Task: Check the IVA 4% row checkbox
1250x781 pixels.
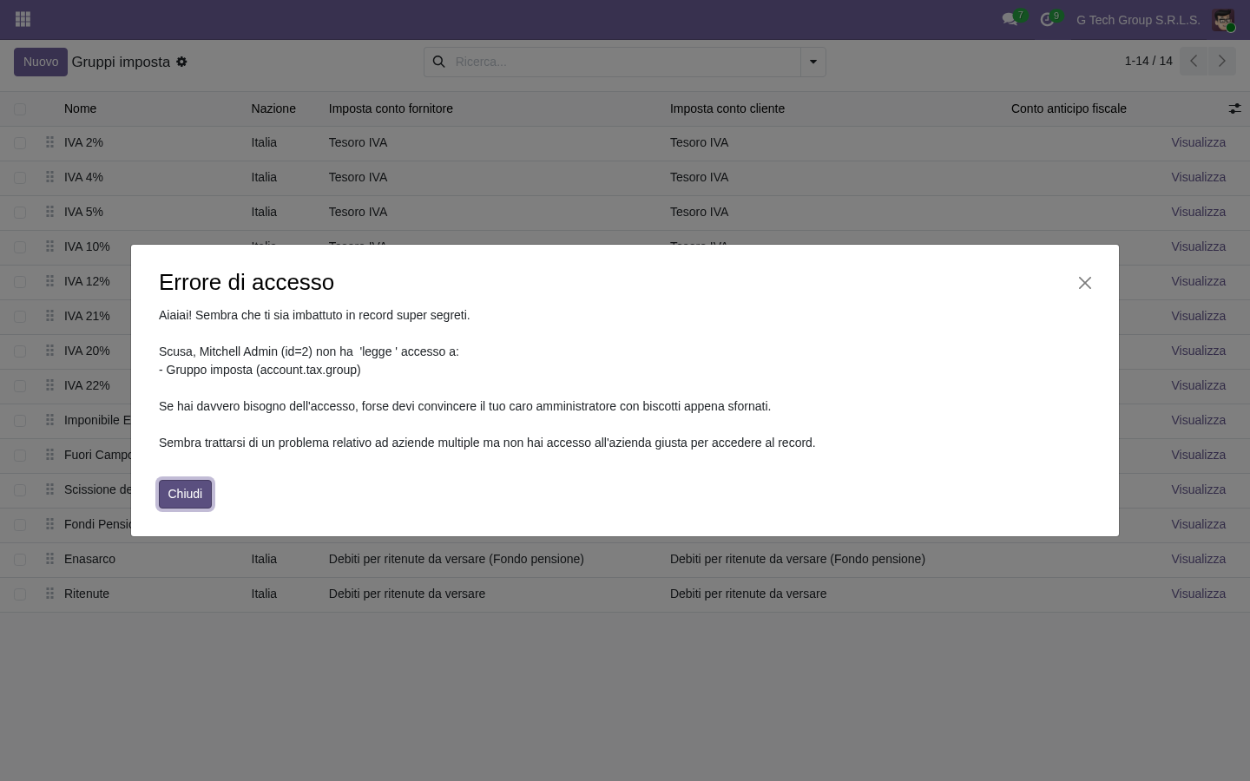Action: 20,177
